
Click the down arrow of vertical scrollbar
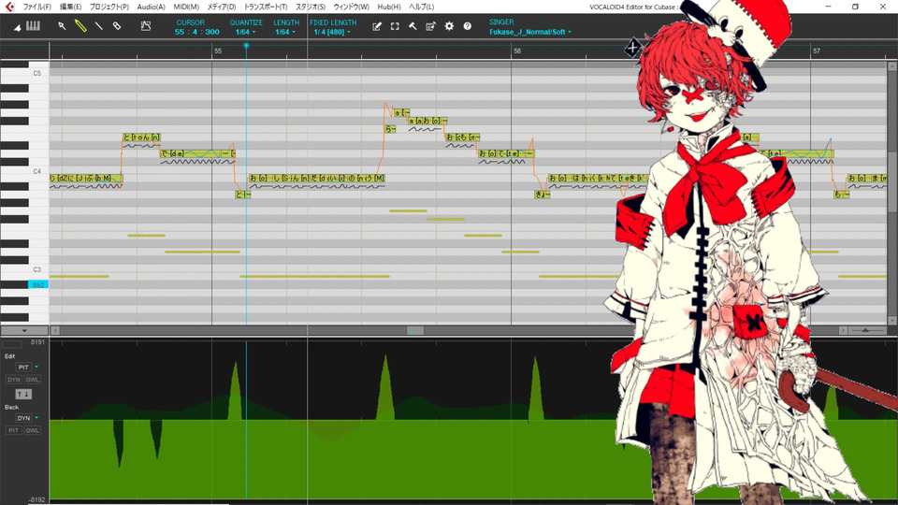click(x=892, y=320)
